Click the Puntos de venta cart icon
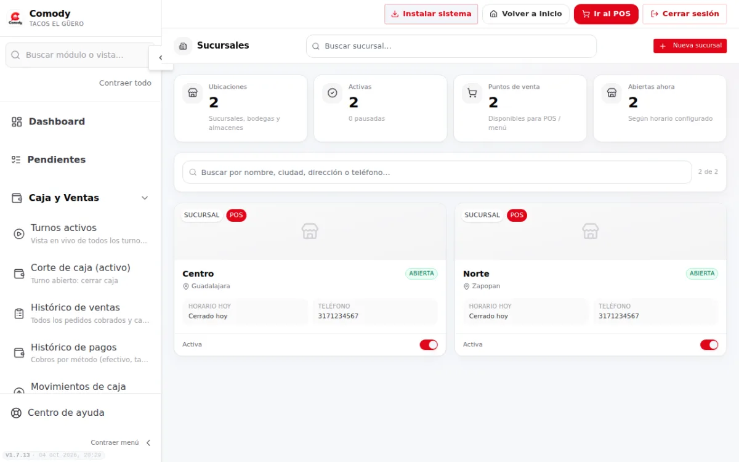Image resolution: width=739 pixels, height=462 pixels. click(x=472, y=93)
